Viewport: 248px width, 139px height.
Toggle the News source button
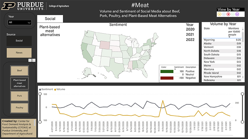(x=19, y=53)
